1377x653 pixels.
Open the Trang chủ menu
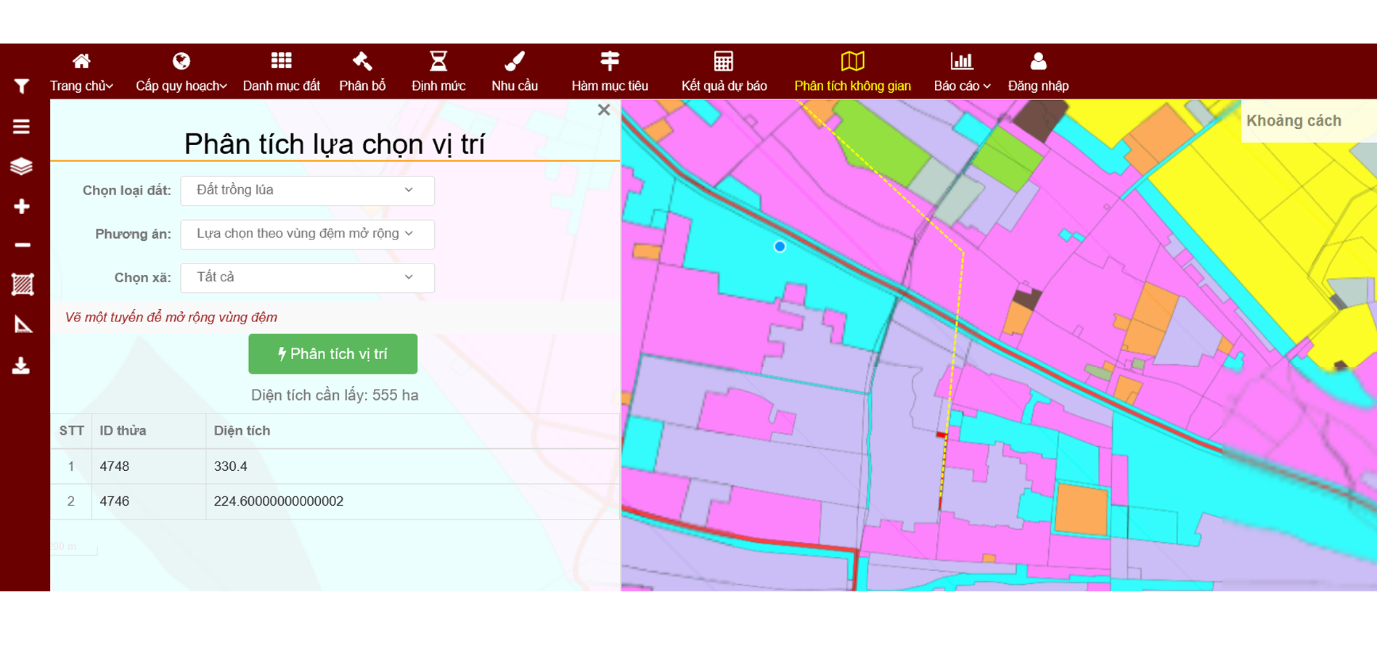[81, 72]
